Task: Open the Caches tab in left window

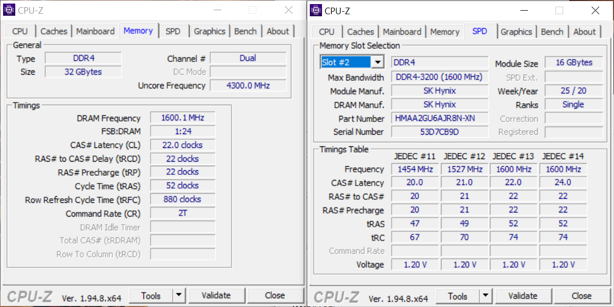Action: tap(53, 31)
